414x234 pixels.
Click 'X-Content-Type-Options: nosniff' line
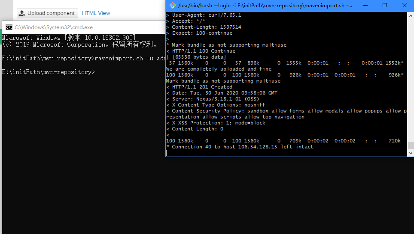[x=216, y=105]
